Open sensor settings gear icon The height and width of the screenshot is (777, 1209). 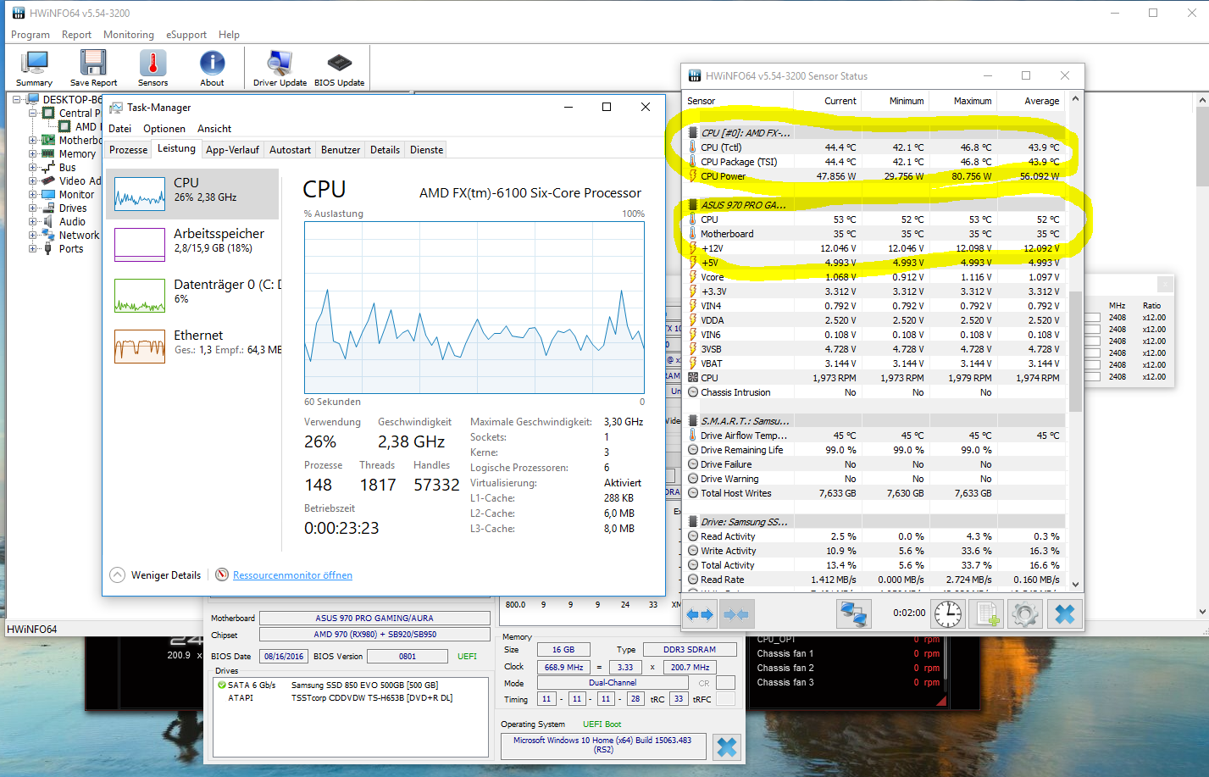point(1025,613)
